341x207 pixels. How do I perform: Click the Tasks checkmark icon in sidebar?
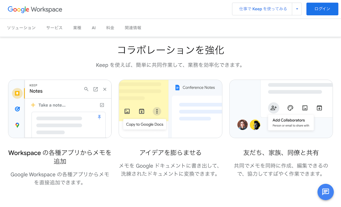(17, 109)
